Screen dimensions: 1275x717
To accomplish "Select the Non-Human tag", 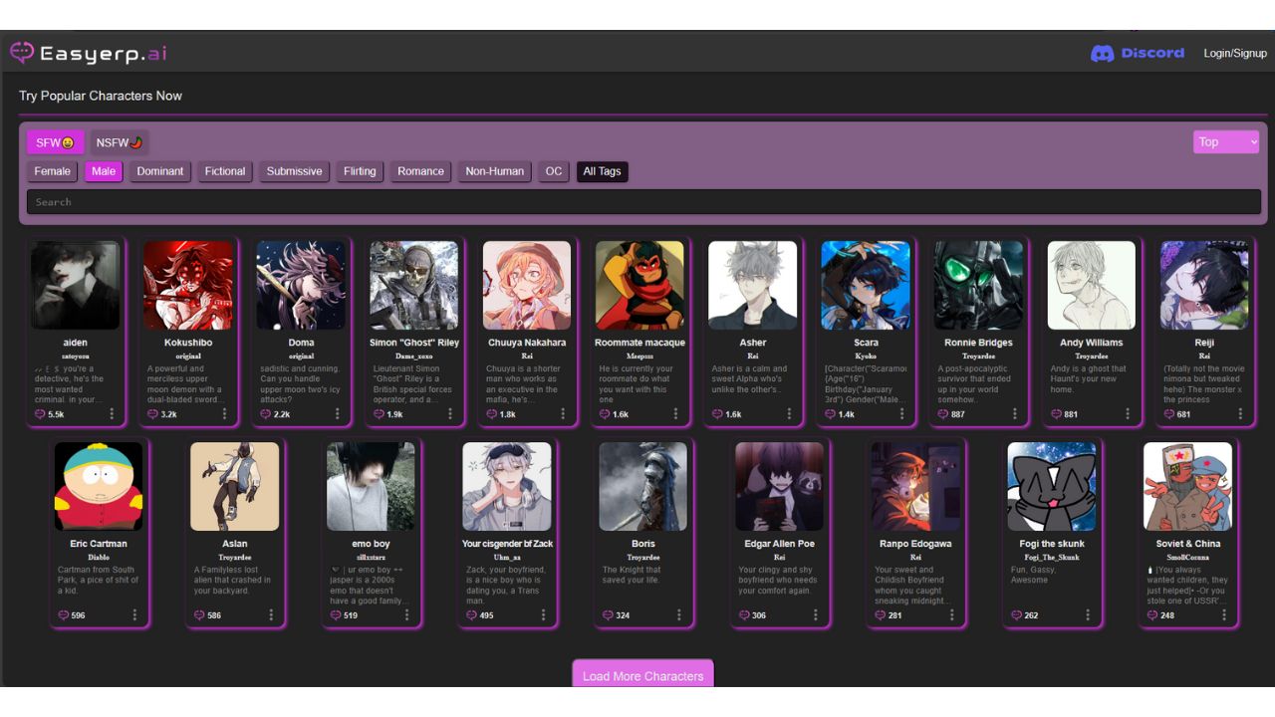I will point(494,171).
